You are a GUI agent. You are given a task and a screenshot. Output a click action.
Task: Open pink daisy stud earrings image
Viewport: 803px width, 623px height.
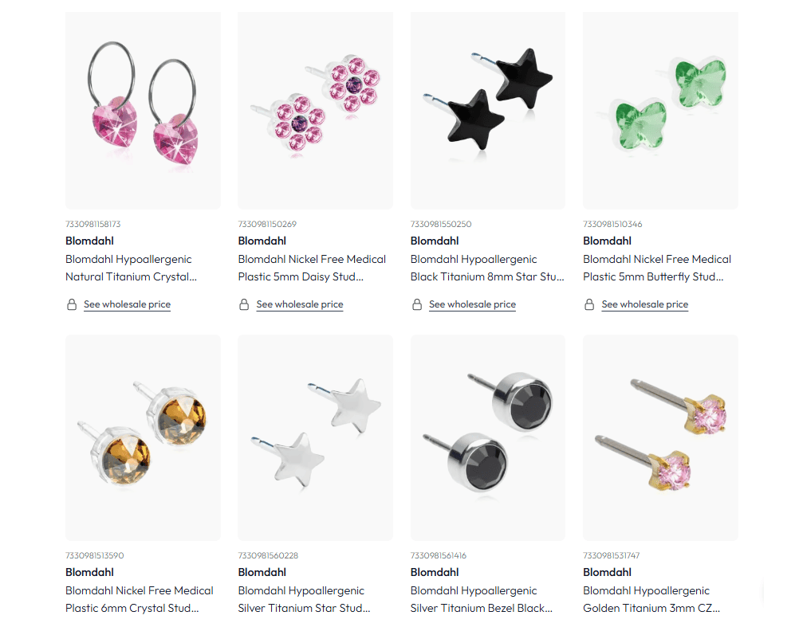pos(316,111)
